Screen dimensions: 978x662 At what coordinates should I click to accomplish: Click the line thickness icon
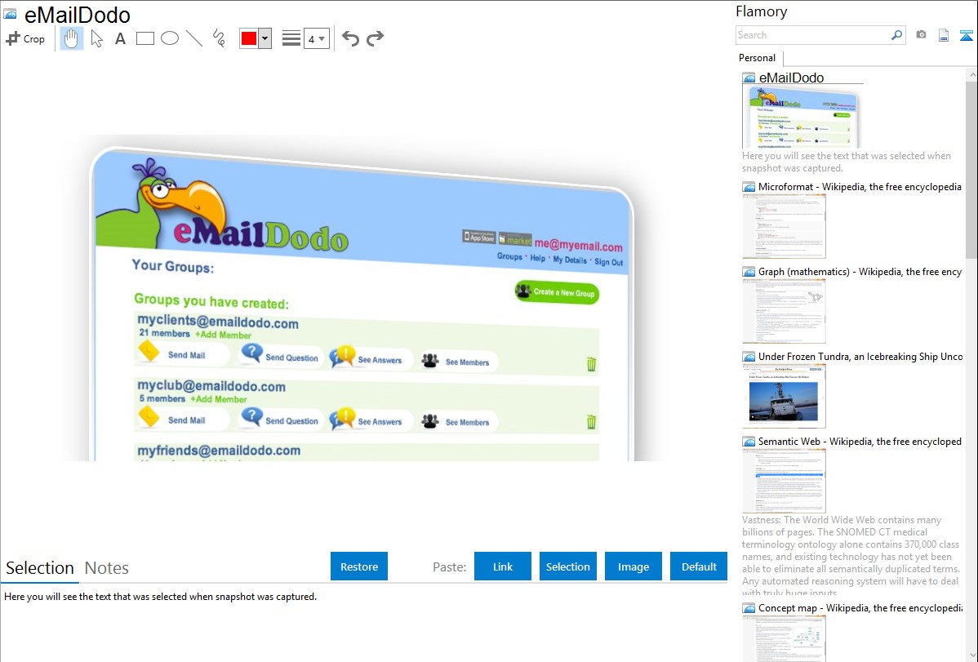[x=291, y=38]
